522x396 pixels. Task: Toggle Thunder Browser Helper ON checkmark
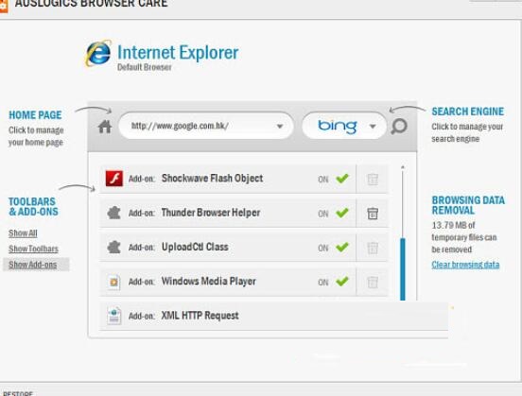pos(342,213)
